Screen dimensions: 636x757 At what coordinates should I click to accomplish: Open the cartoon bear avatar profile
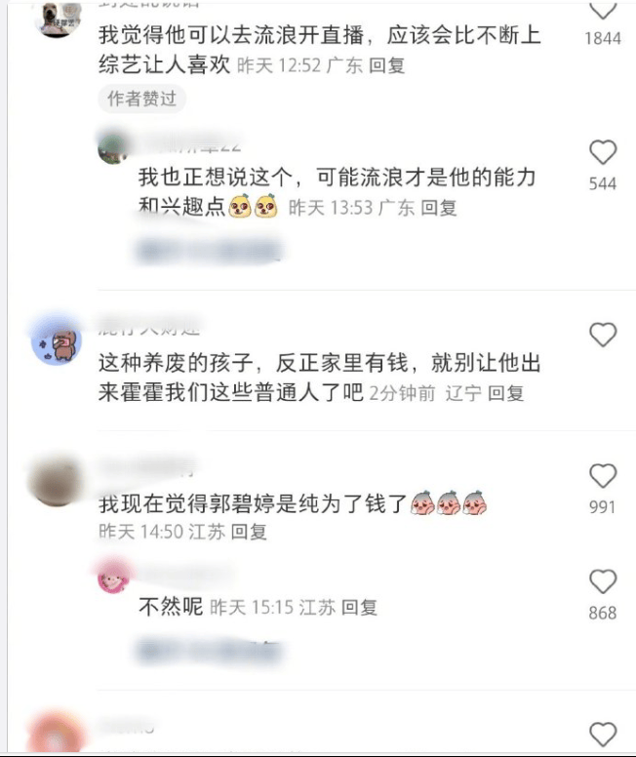(x=57, y=341)
